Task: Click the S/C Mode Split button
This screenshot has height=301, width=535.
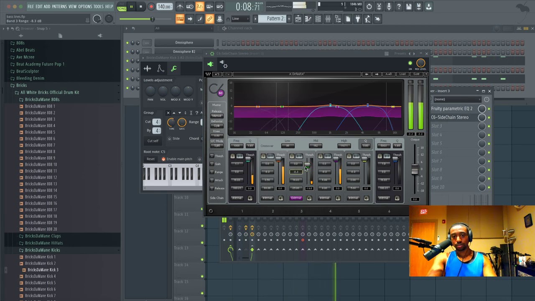Action: [217, 146]
